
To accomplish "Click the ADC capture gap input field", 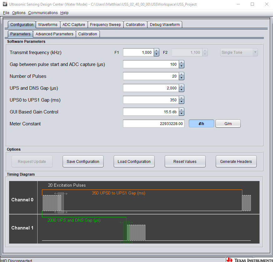I will point(151,64).
